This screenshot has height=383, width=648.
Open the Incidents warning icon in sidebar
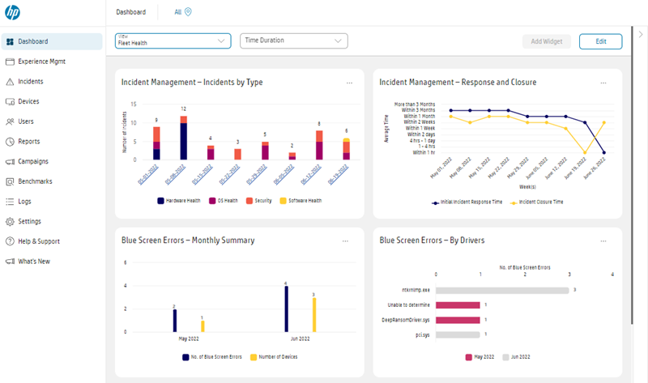[x=10, y=82]
